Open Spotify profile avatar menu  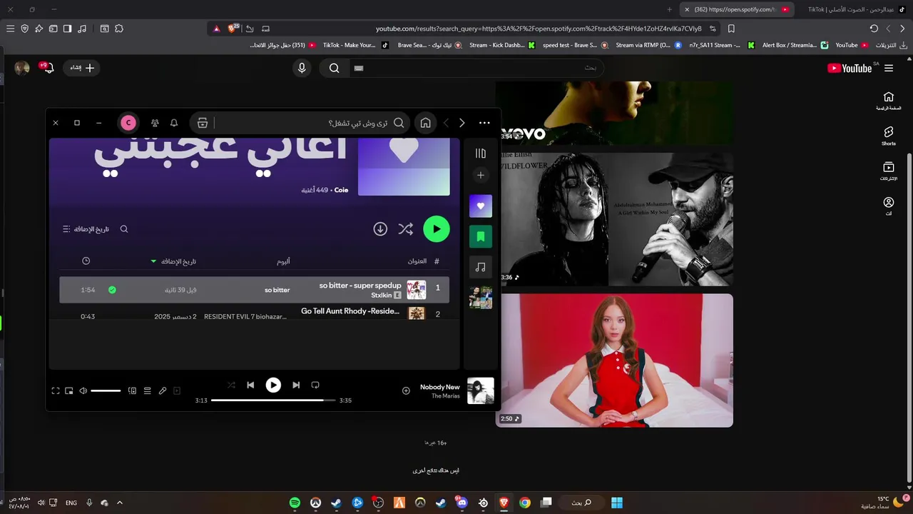click(x=128, y=123)
